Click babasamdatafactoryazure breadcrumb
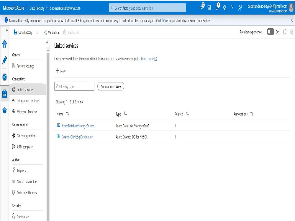Viewport: 295px width, 221px height. pos(65,8)
